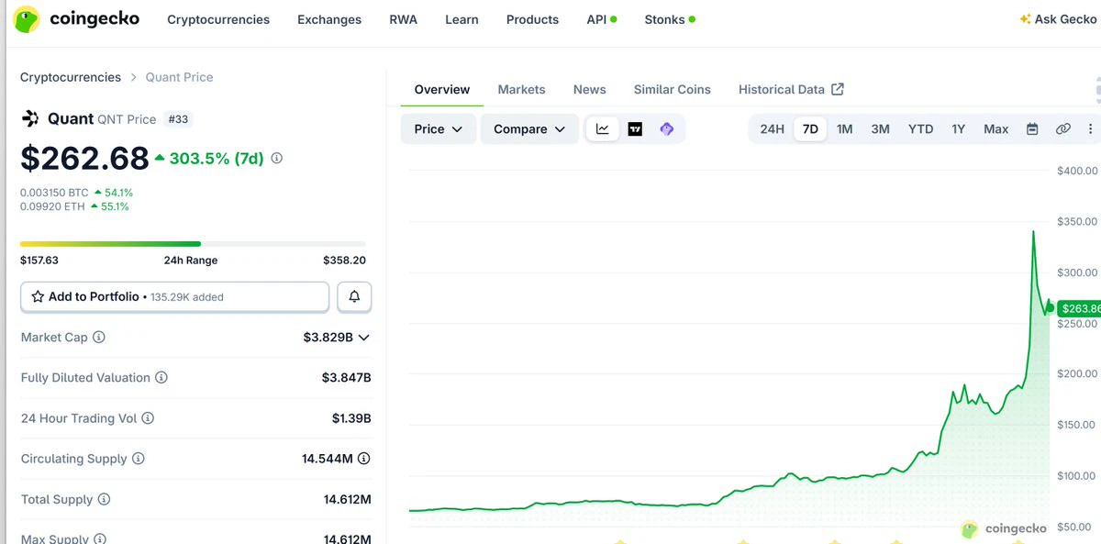Click Add to Portfolio button

pos(174,297)
